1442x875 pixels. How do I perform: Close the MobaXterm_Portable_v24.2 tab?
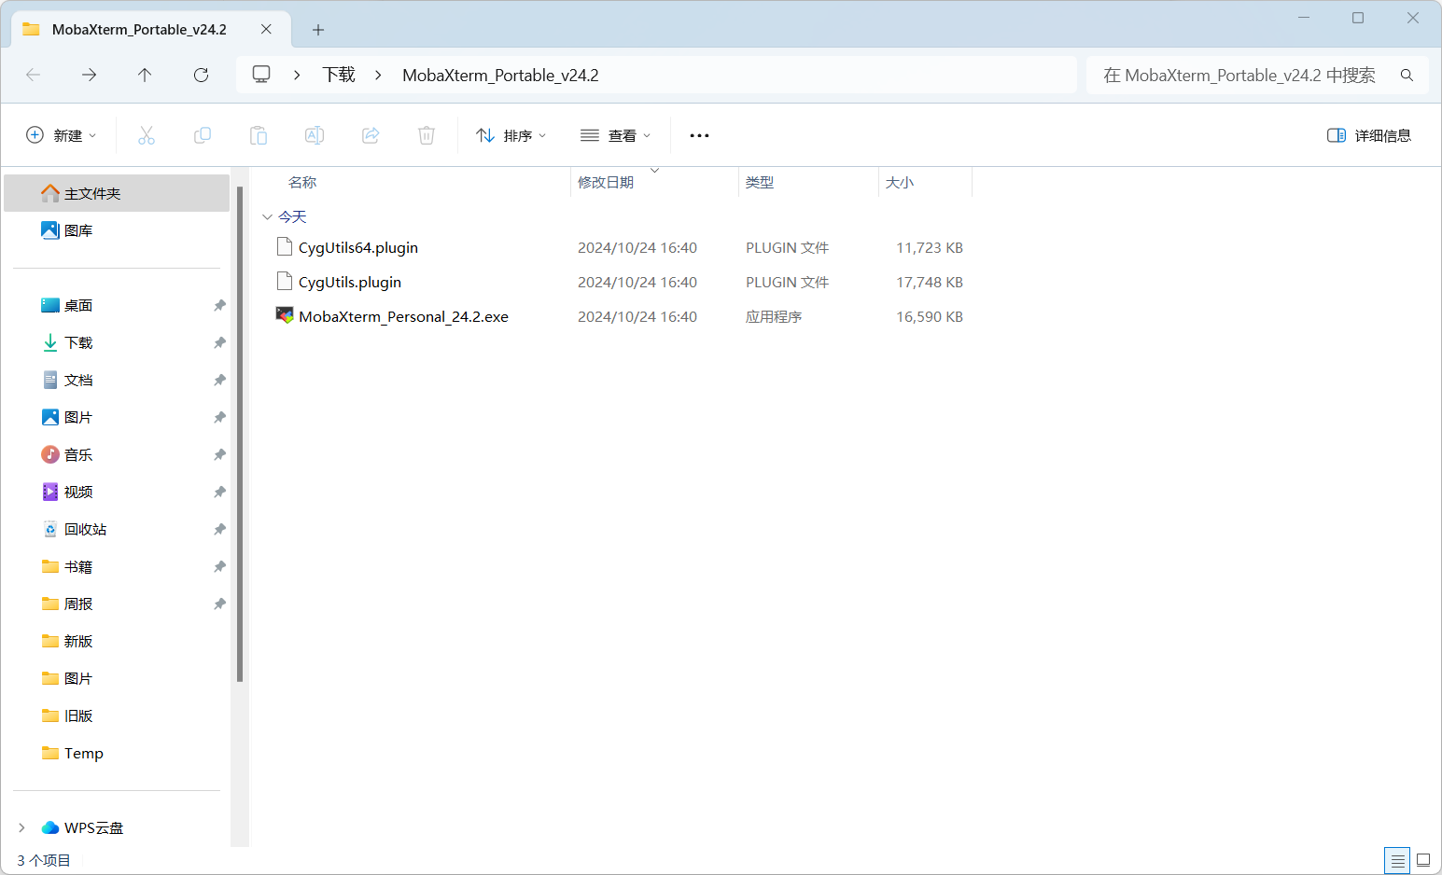click(x=266, y=29)
